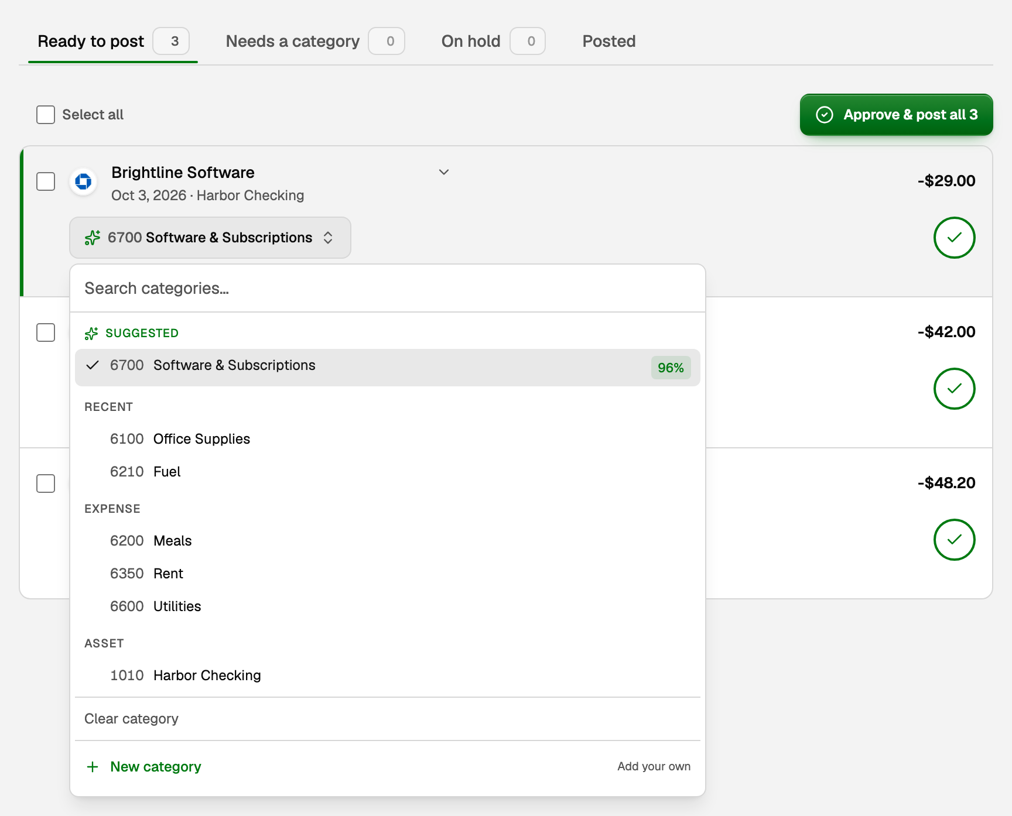Click Clear category option

(388, 719)
